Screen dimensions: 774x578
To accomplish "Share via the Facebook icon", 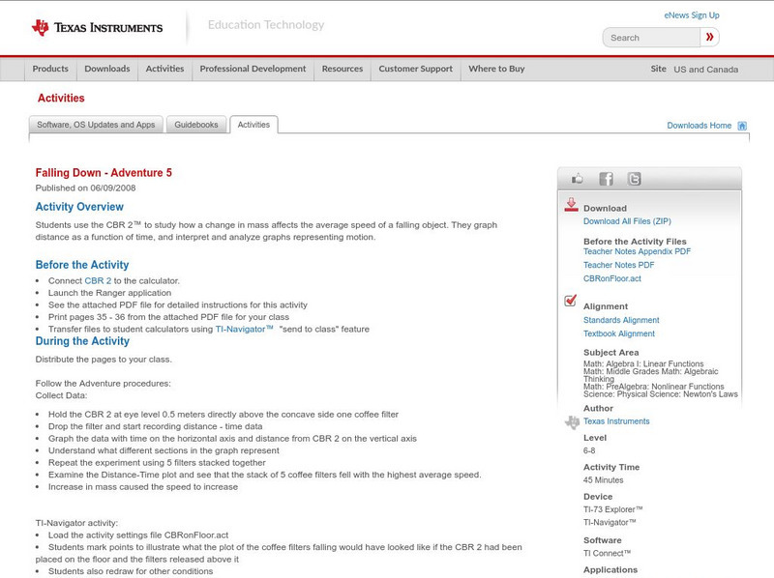I will click(606, 179).
